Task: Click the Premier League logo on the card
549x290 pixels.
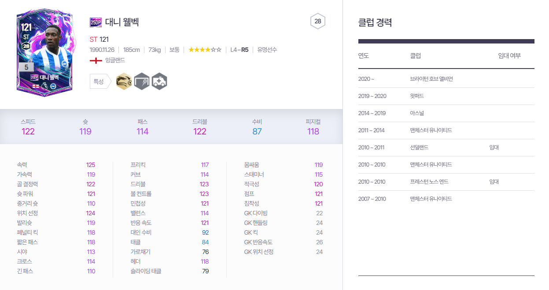Action: [x=44, y=85]
